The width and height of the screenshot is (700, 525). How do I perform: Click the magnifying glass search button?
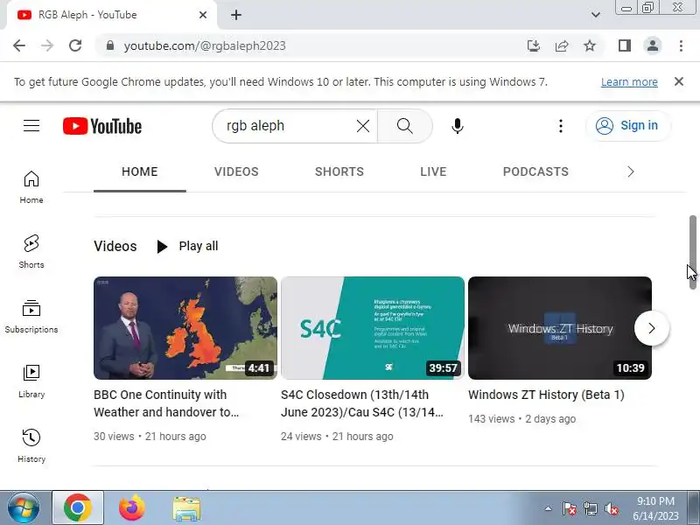coord(405,126)
